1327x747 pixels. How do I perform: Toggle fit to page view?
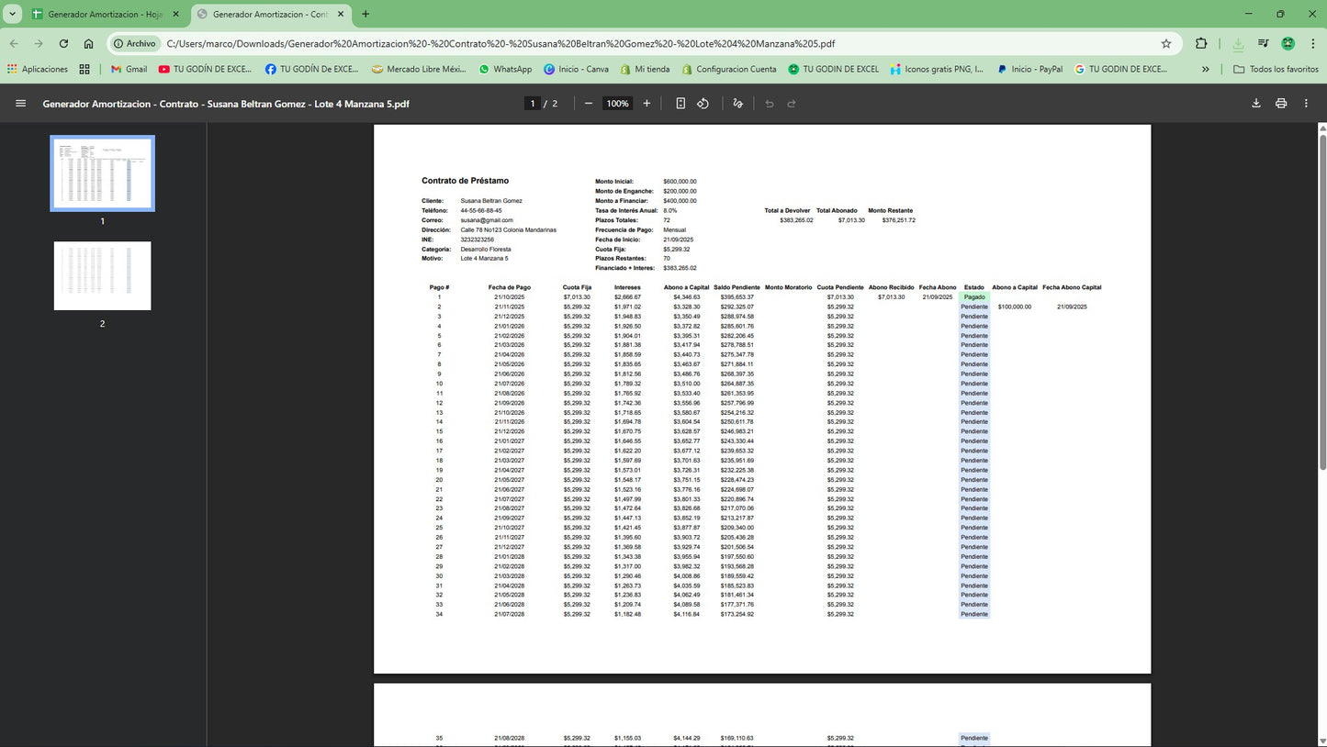click(x=680, y=103)
